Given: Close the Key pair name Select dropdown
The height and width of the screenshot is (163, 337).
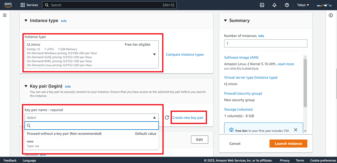Looking at the screenshot, I should click(x=92, y=118).
